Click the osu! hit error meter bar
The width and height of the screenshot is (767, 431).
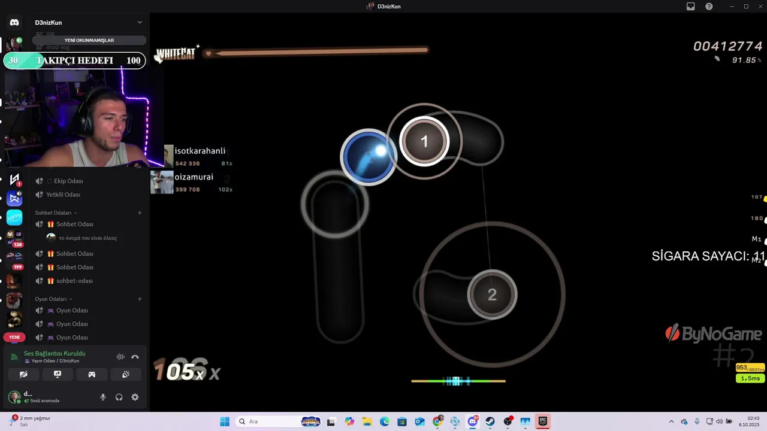pos(458,381)
